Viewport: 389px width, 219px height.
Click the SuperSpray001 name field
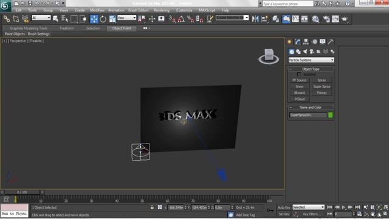coord(308,115)
